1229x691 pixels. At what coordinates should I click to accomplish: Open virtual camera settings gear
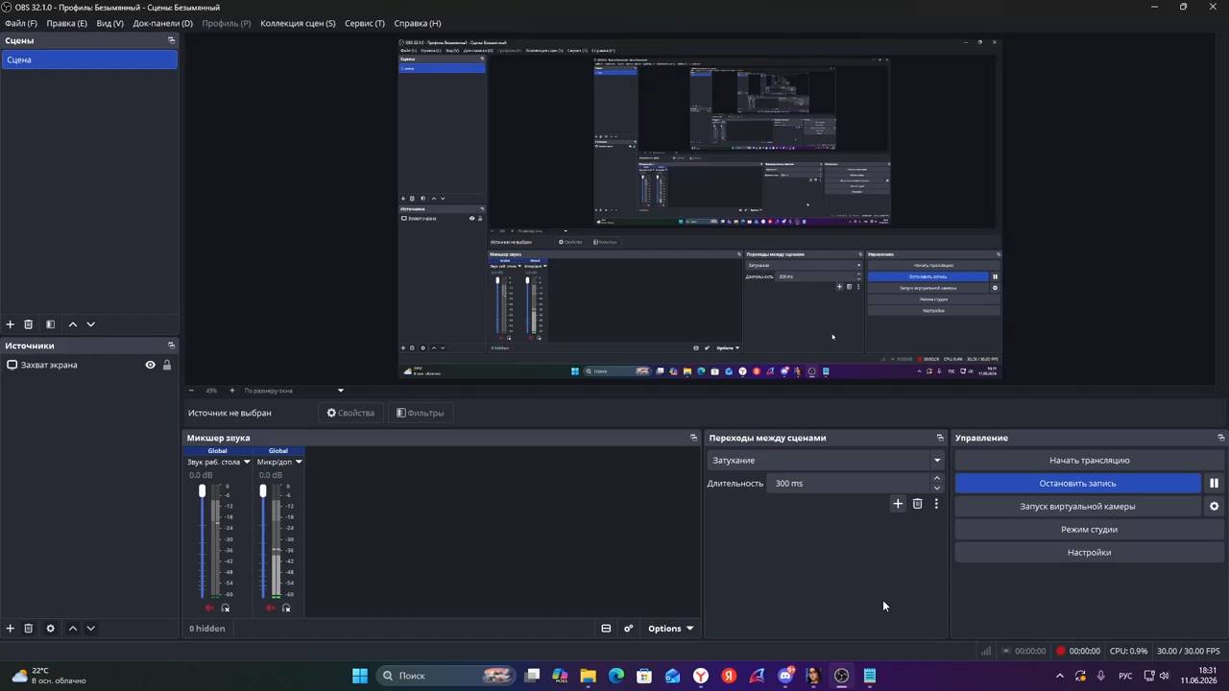pos(1214,507)
